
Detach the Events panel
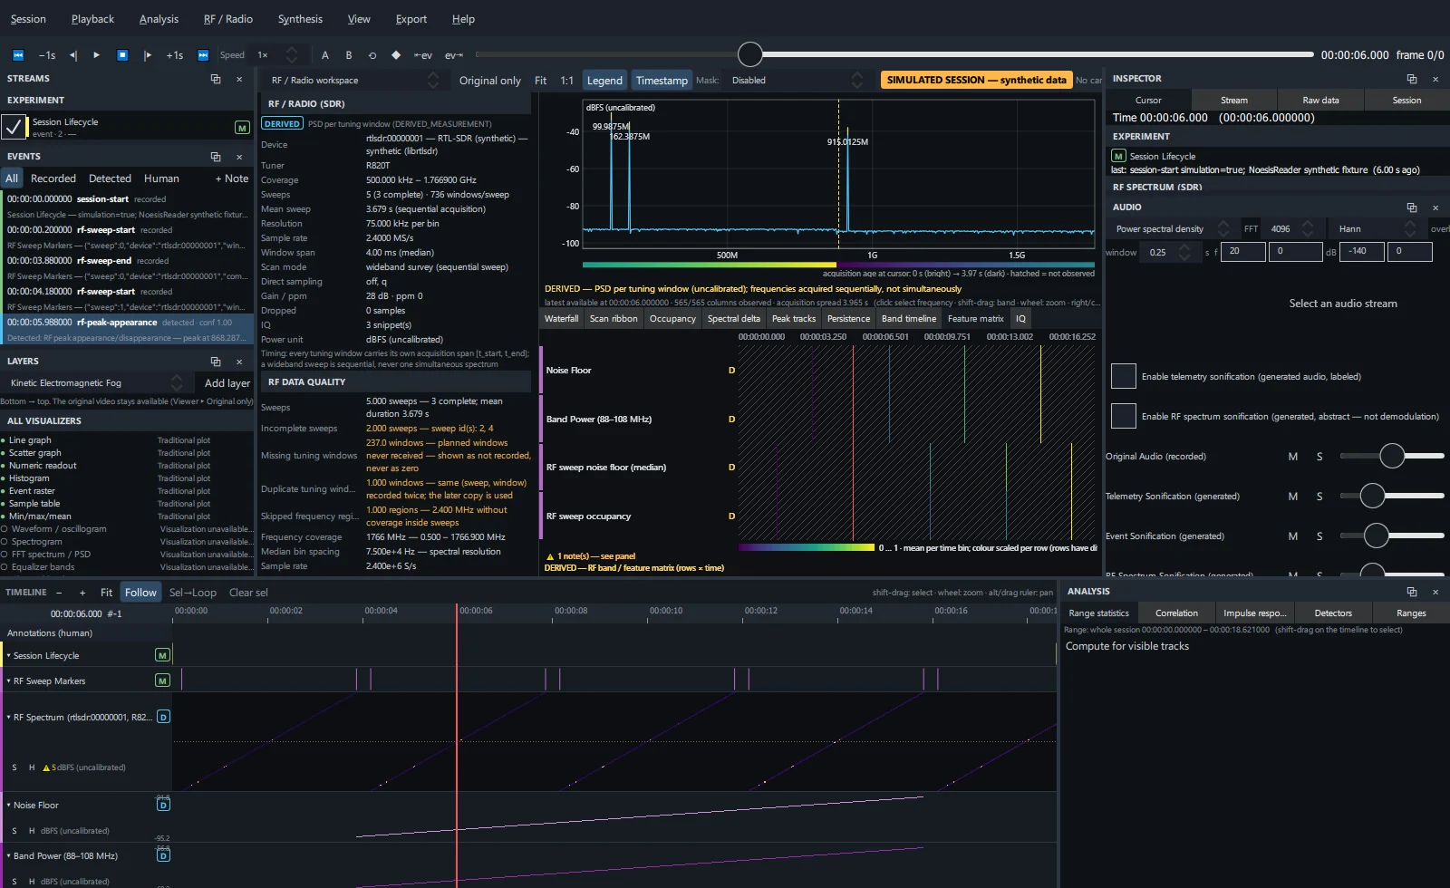pos(216,157)
